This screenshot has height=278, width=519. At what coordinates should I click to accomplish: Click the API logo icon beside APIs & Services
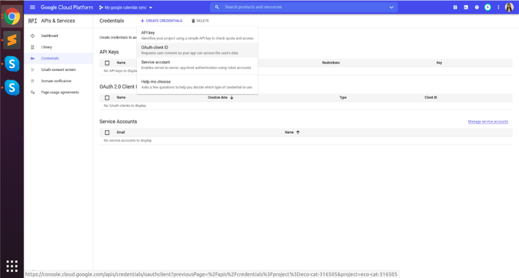32,21
